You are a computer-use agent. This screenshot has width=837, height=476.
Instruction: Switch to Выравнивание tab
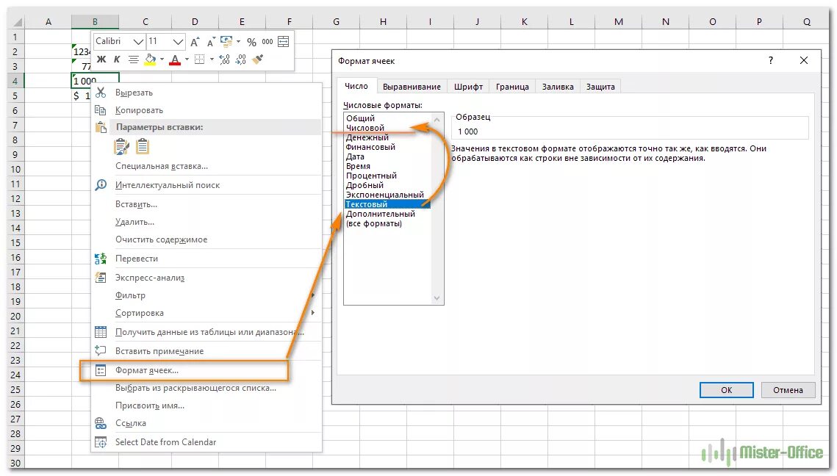coord(412,87)
